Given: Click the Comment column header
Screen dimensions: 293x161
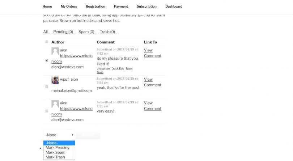Looking at the screenshot, I should click(106, 42).
